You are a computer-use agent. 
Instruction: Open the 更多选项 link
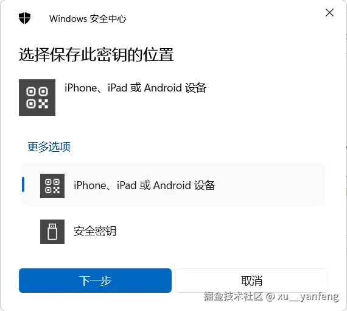pos(49,147)
